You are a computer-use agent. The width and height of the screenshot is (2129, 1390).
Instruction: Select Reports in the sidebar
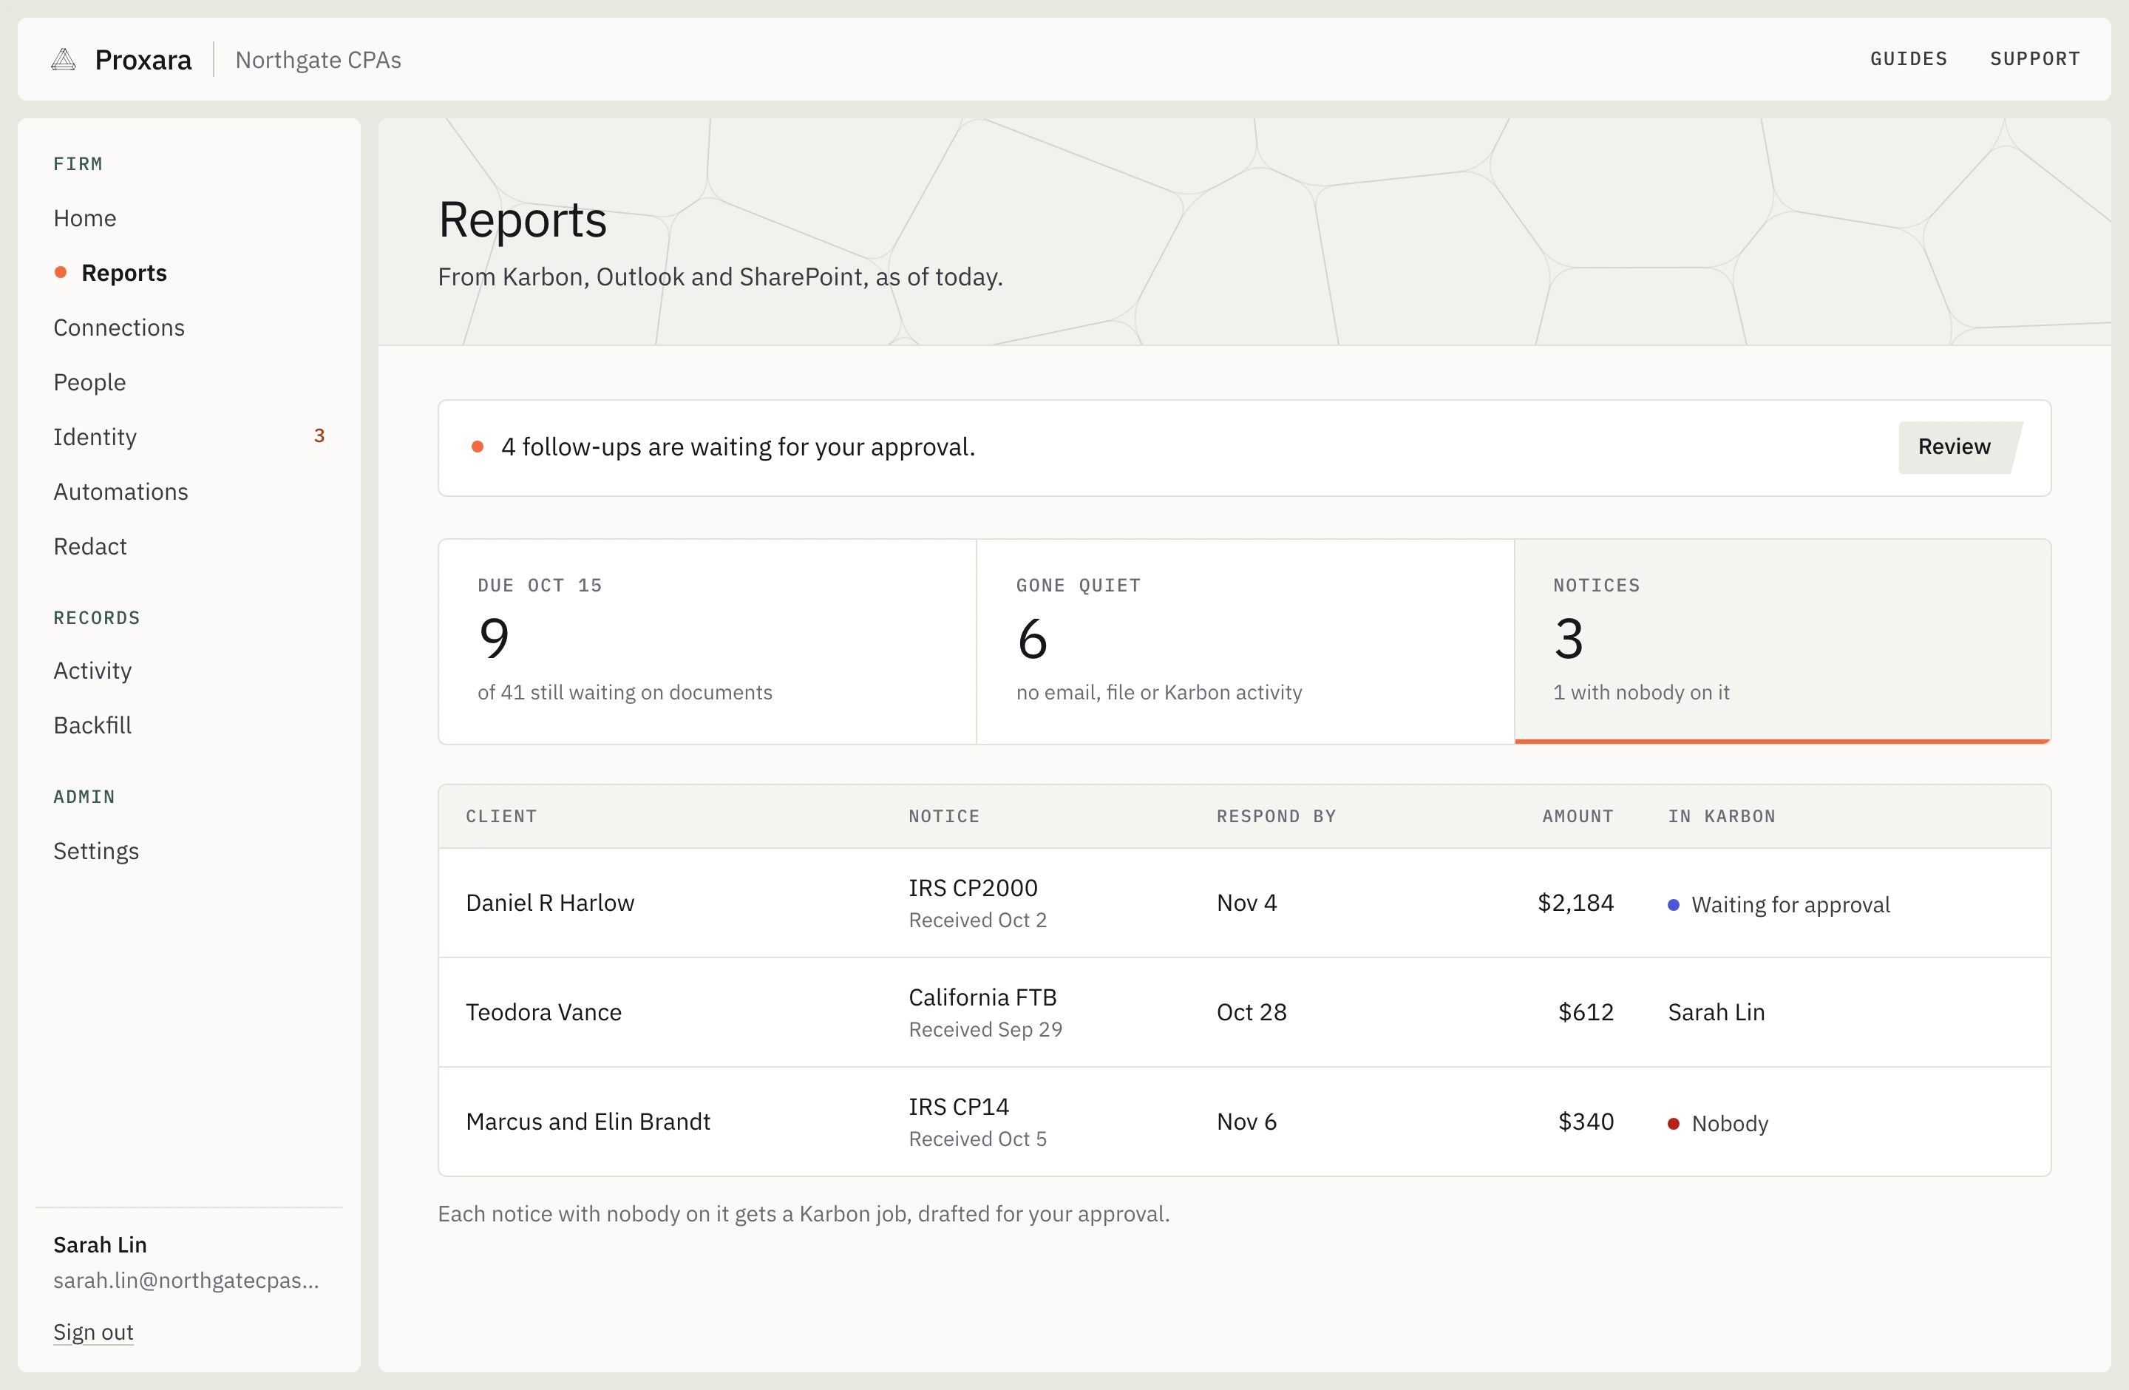click(x=123, y=273)
